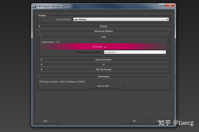Expand the Axis Conversion rollout
This screenshot has height=132, width=199.
[x=103, y=60]
